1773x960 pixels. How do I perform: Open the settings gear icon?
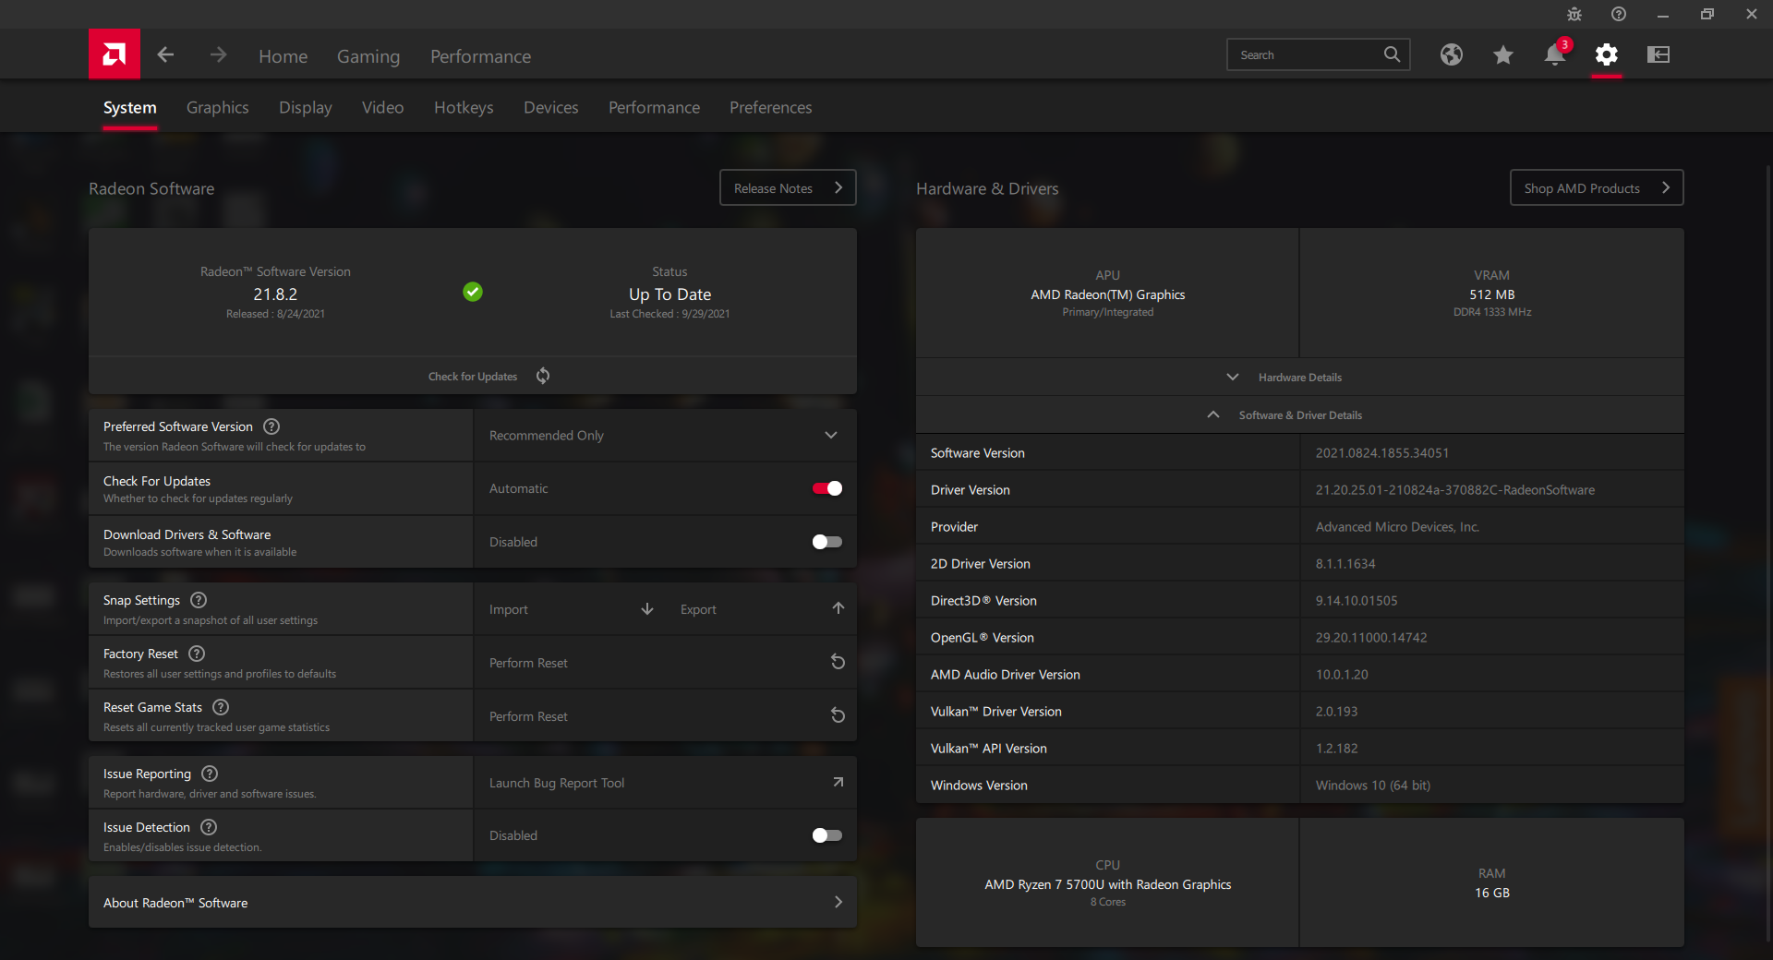(1607, 54)
